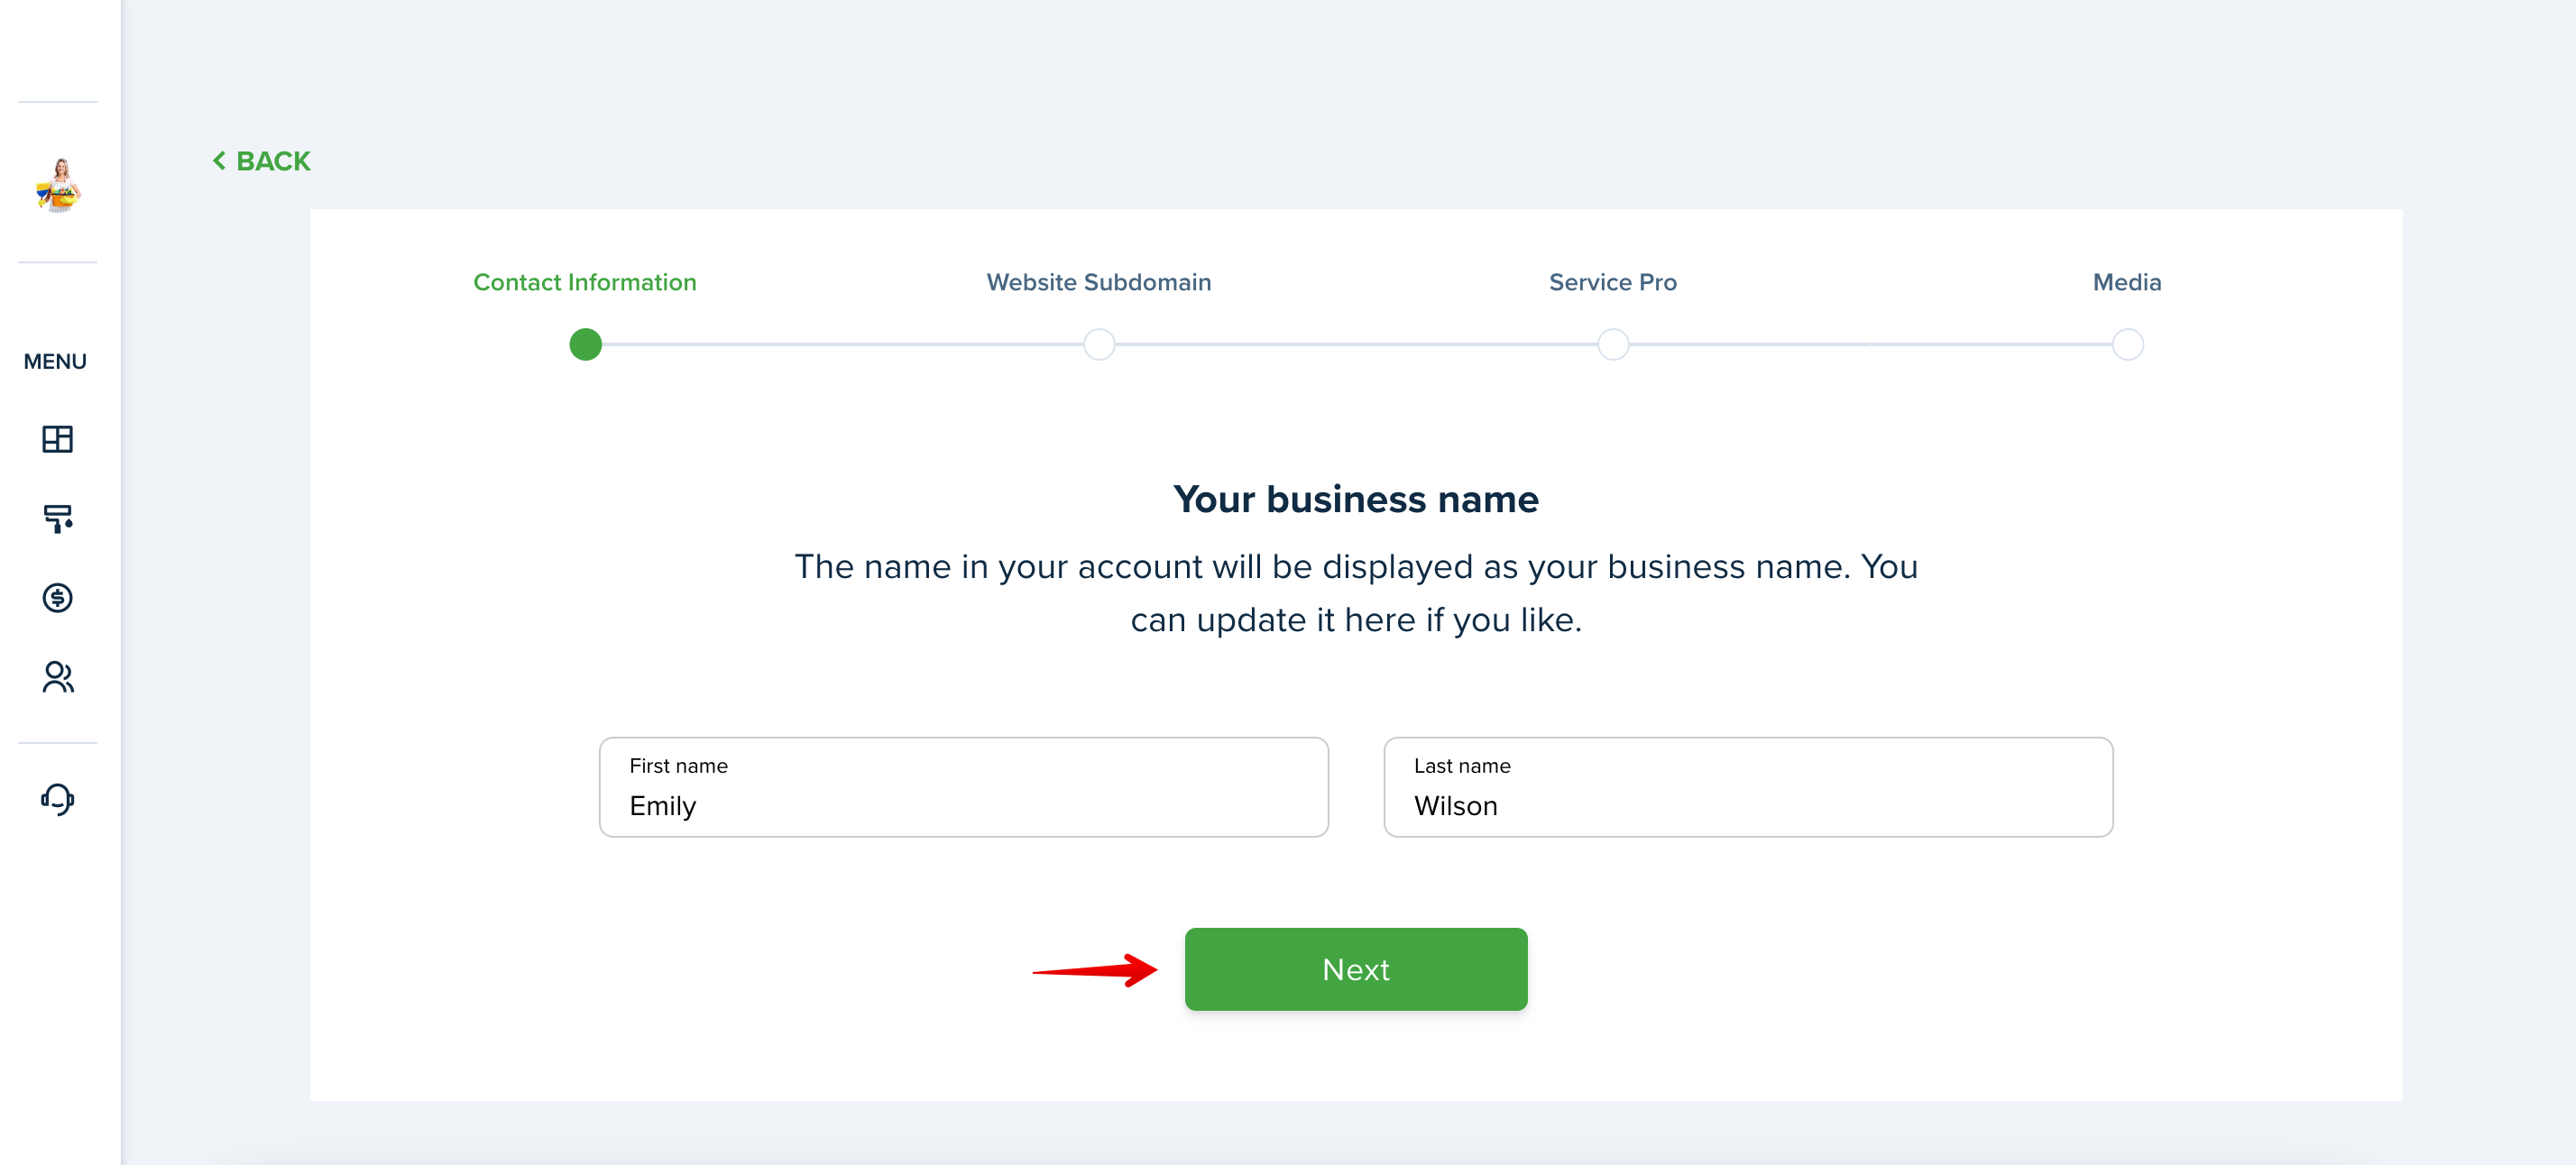Click the green Contact Information progress dot
The width and height of the screenshot is (2576, 1165).
[585, 344]
